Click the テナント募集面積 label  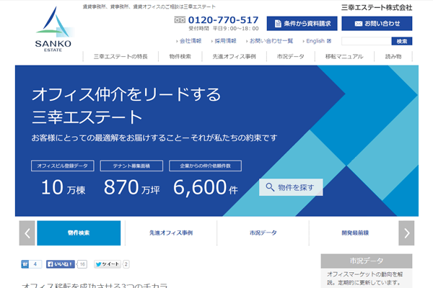[131, 166]
